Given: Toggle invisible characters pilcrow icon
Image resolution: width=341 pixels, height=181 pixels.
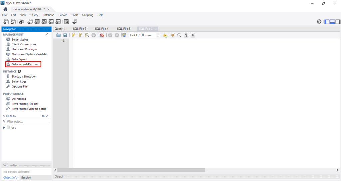Looking at the screenshot, I should pyautogui.click(x=186, y=35).
